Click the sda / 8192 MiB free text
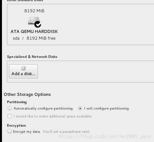Screen dimensions: 154x142 pyautogui.click(x=34, y=38)
